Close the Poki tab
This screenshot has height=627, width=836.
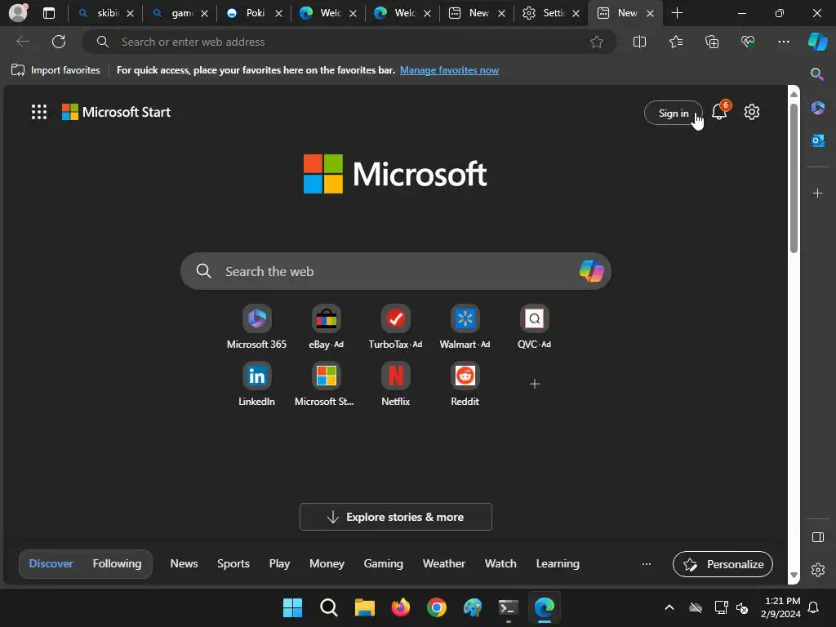pyautogui.click(x=278, y=13)
